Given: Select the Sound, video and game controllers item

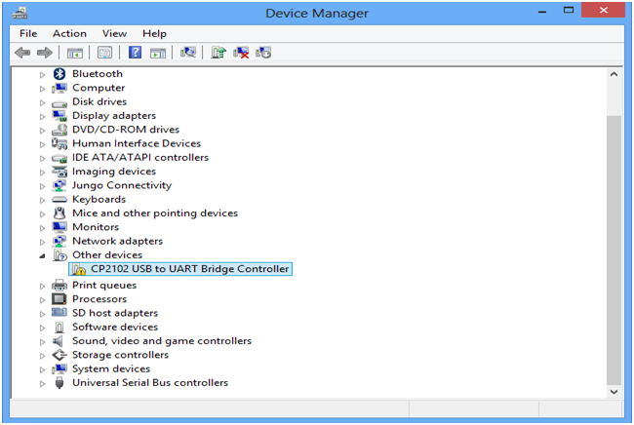Looking at the screenshot, I should pos(161,341).
